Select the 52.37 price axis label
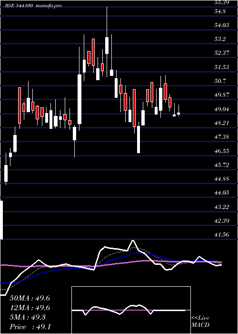Image resolution: width=238 pixels, height=334 pixels. pos(222,53)
